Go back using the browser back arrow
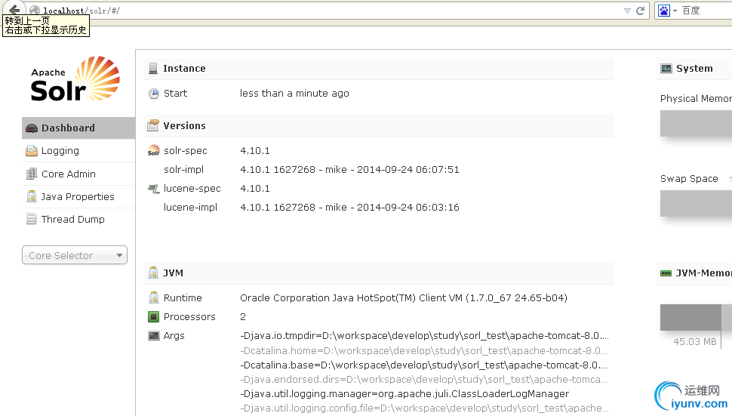The height and width of the screenshot is (416, 732). pos(14,9)
